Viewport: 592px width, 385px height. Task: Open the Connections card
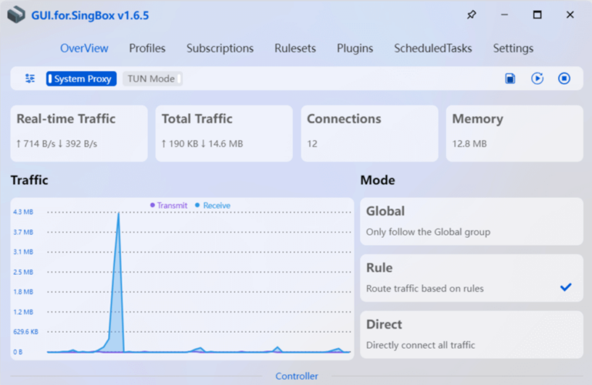tap(369, 133)
